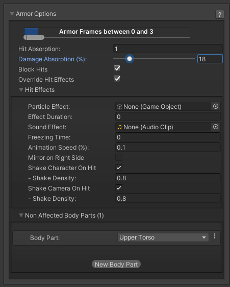Collapse Non Affected Body Parts foldout
Image resolution: width=230 pixels, height=287 pixels.
coord(21,216)
